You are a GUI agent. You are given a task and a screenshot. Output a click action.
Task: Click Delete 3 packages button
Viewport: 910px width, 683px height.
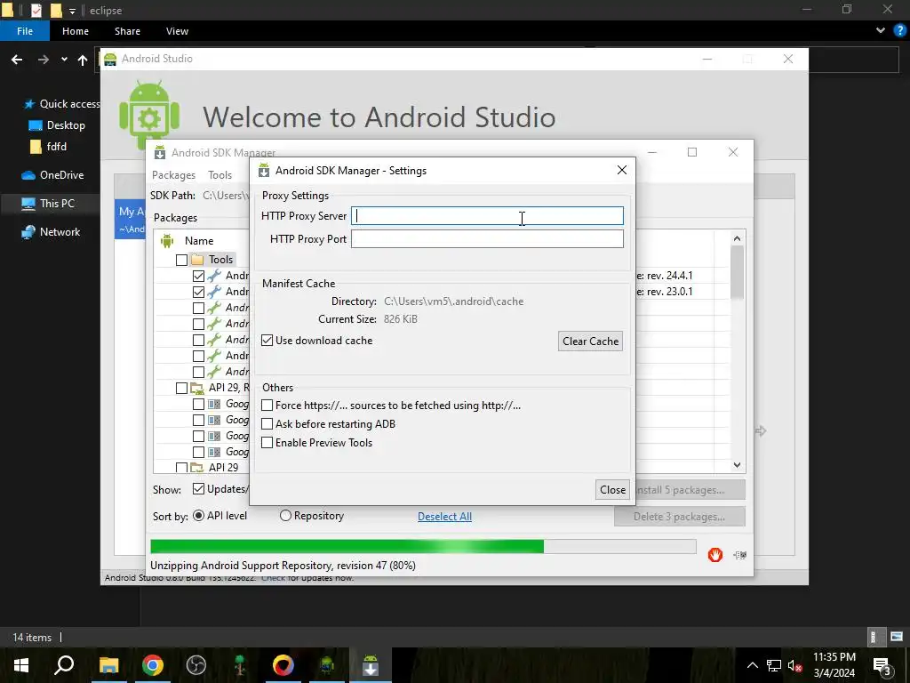click(x=680, y=517)
